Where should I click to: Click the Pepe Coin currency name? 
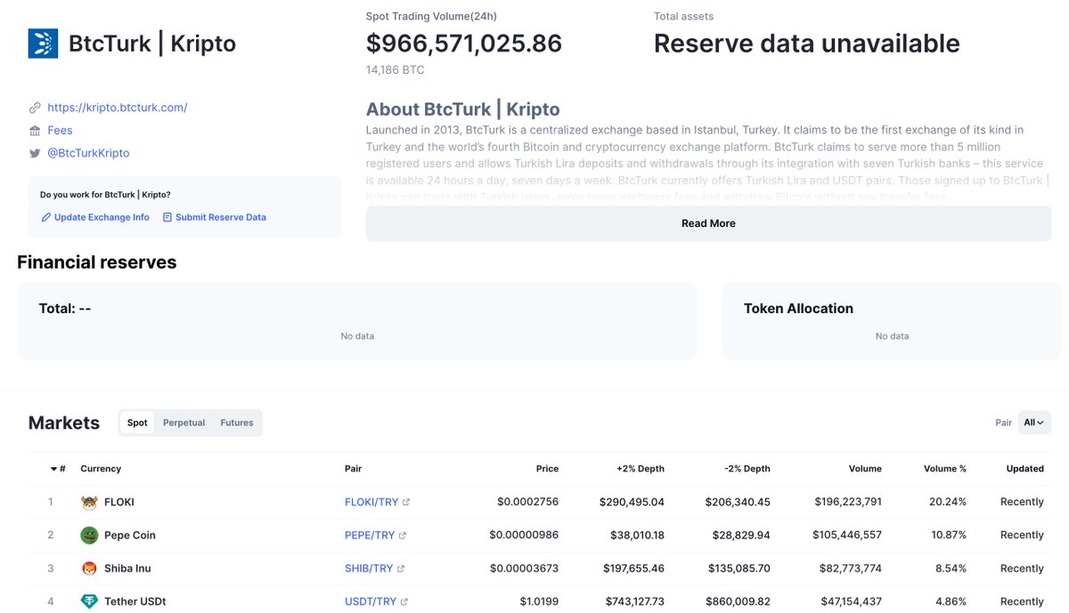click(x=130, y=536)
